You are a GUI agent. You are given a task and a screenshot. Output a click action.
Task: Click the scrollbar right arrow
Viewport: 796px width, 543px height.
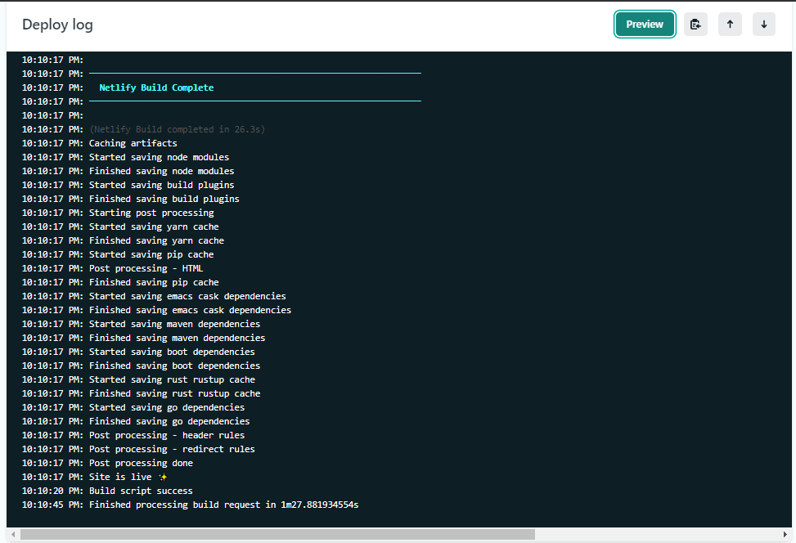pyautogui.click(x=785, y=534)
